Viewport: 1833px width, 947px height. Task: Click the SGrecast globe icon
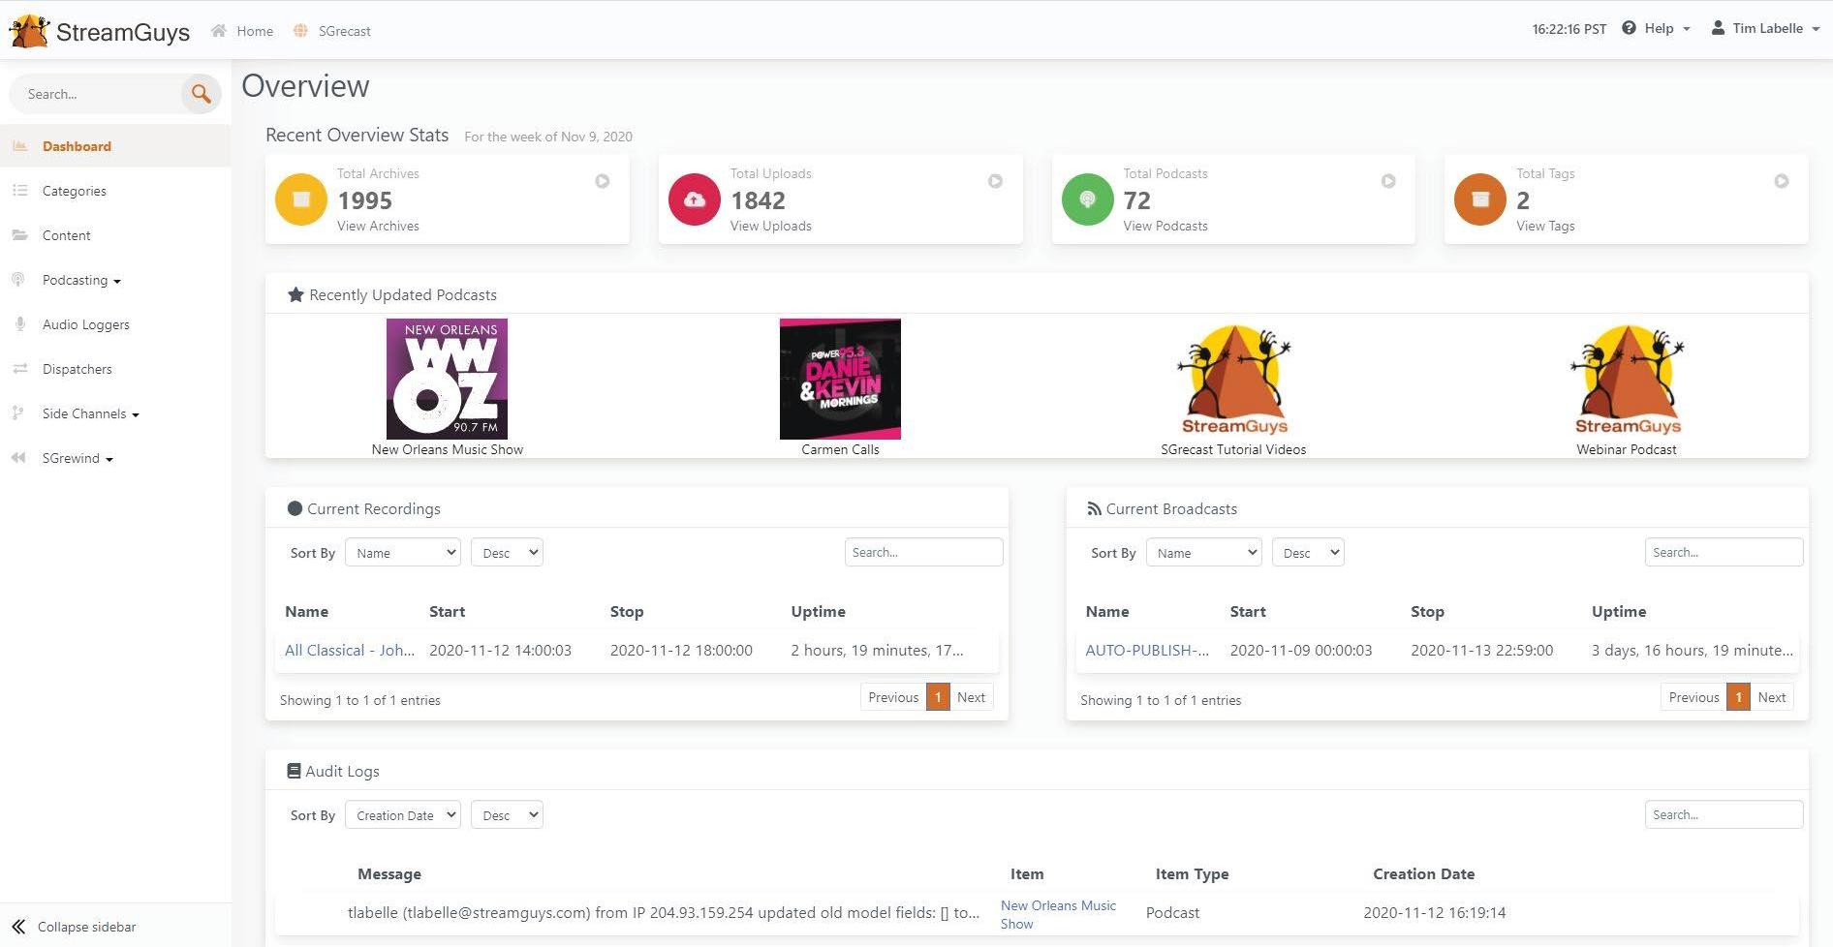coord(300,31)
